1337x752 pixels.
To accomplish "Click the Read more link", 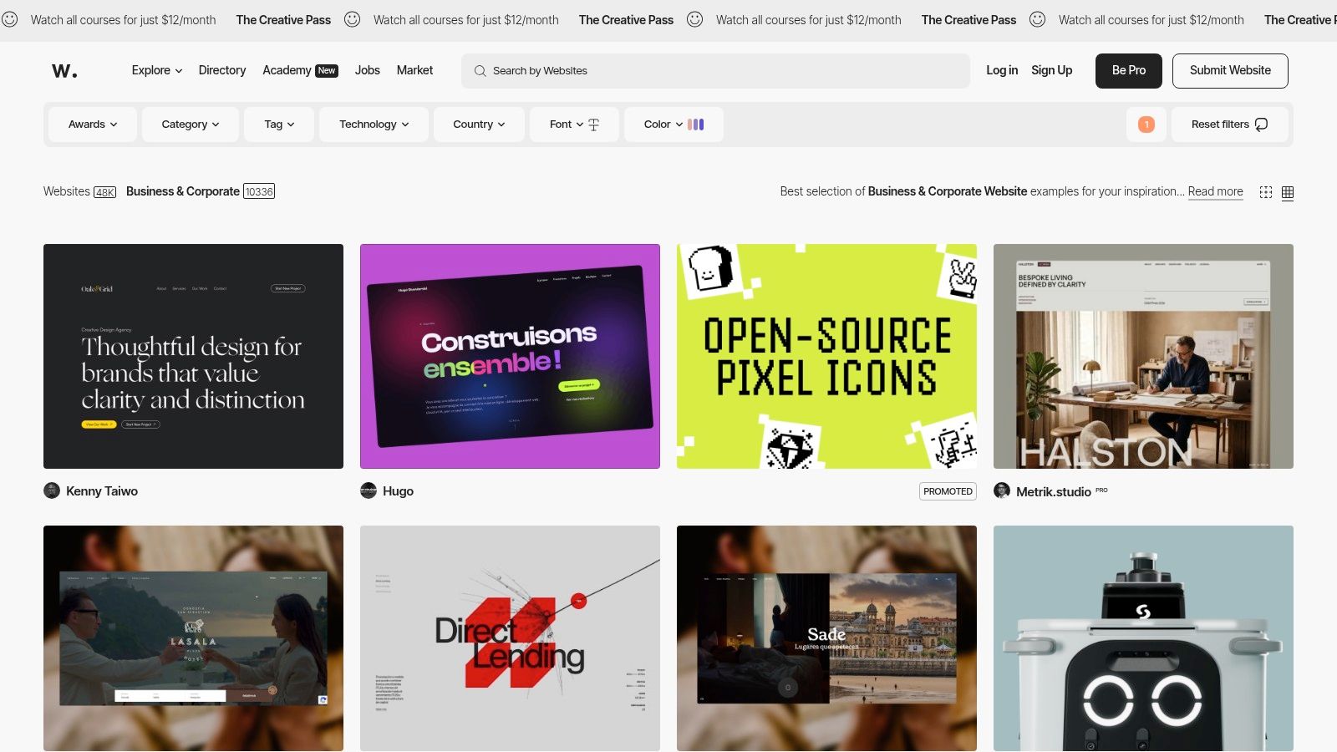I will [1216, 191].
